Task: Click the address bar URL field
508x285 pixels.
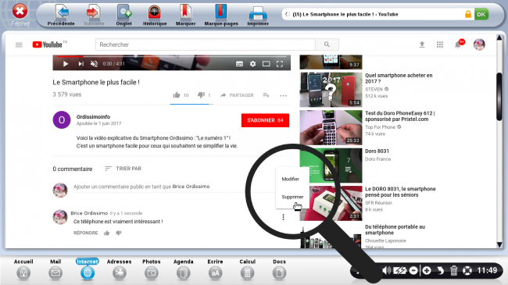Action: [377, 14]
